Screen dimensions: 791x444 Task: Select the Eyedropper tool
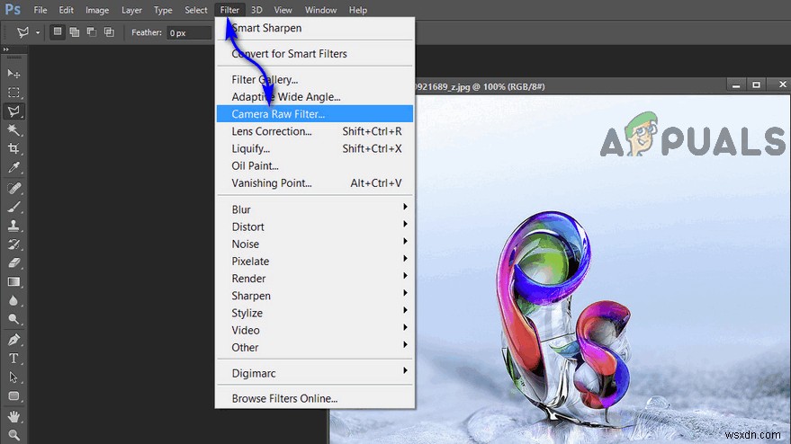[x=13, y=167]
